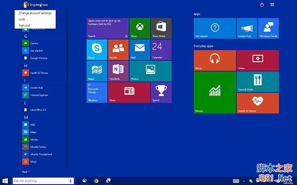Click the letter I section header
The height and width of the screenshot is (185, 297).
tap(25, 80)
